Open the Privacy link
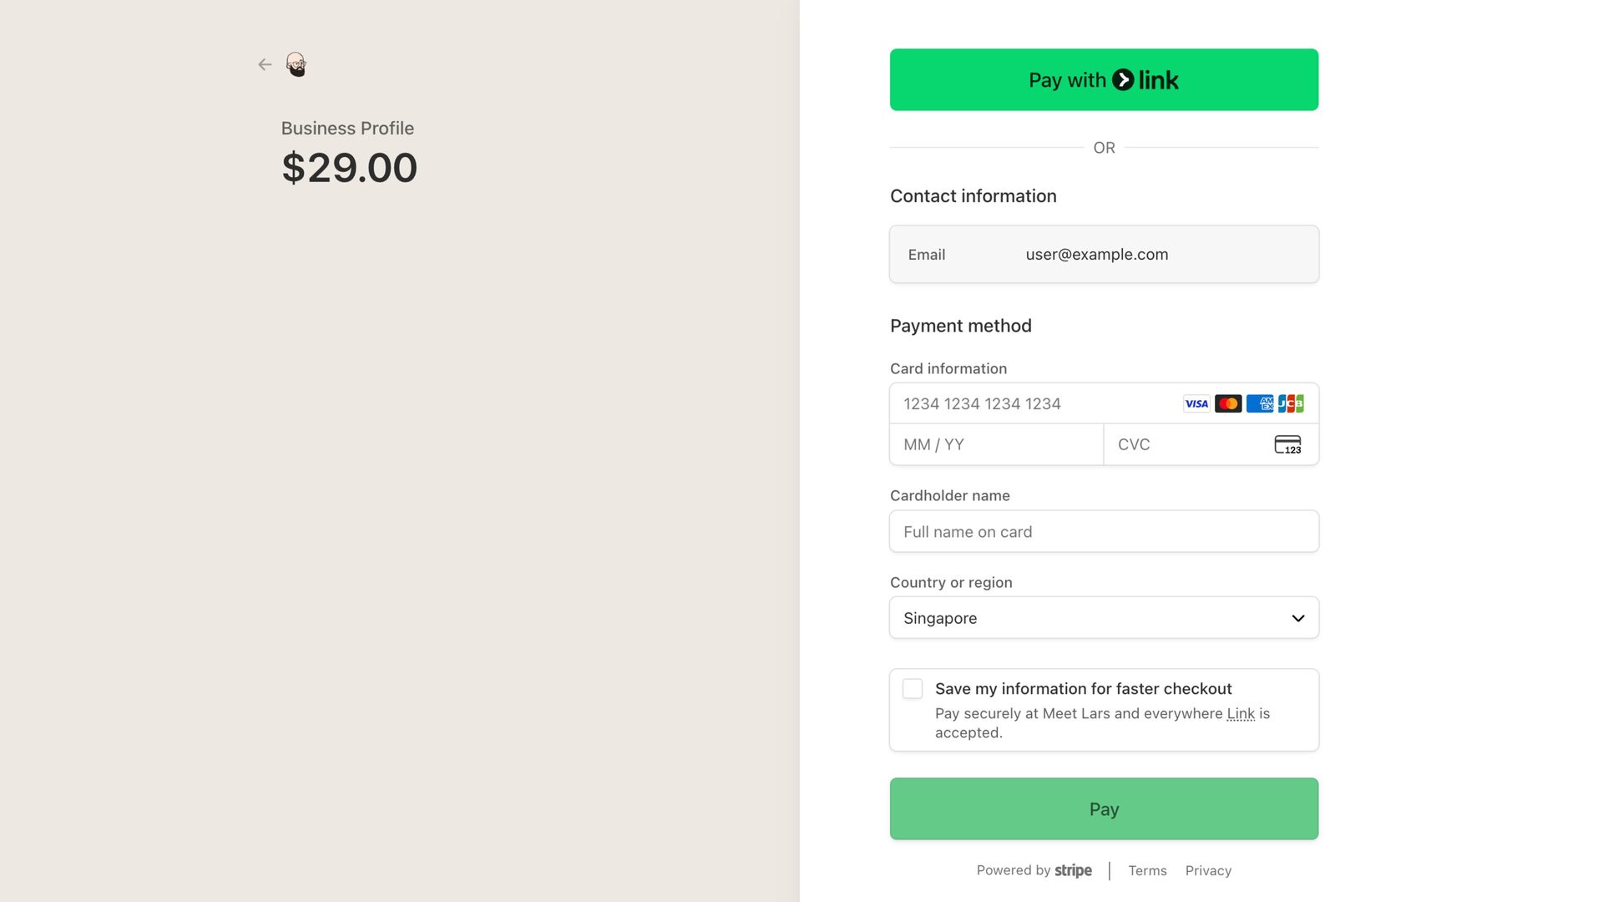 (1208, 870)
